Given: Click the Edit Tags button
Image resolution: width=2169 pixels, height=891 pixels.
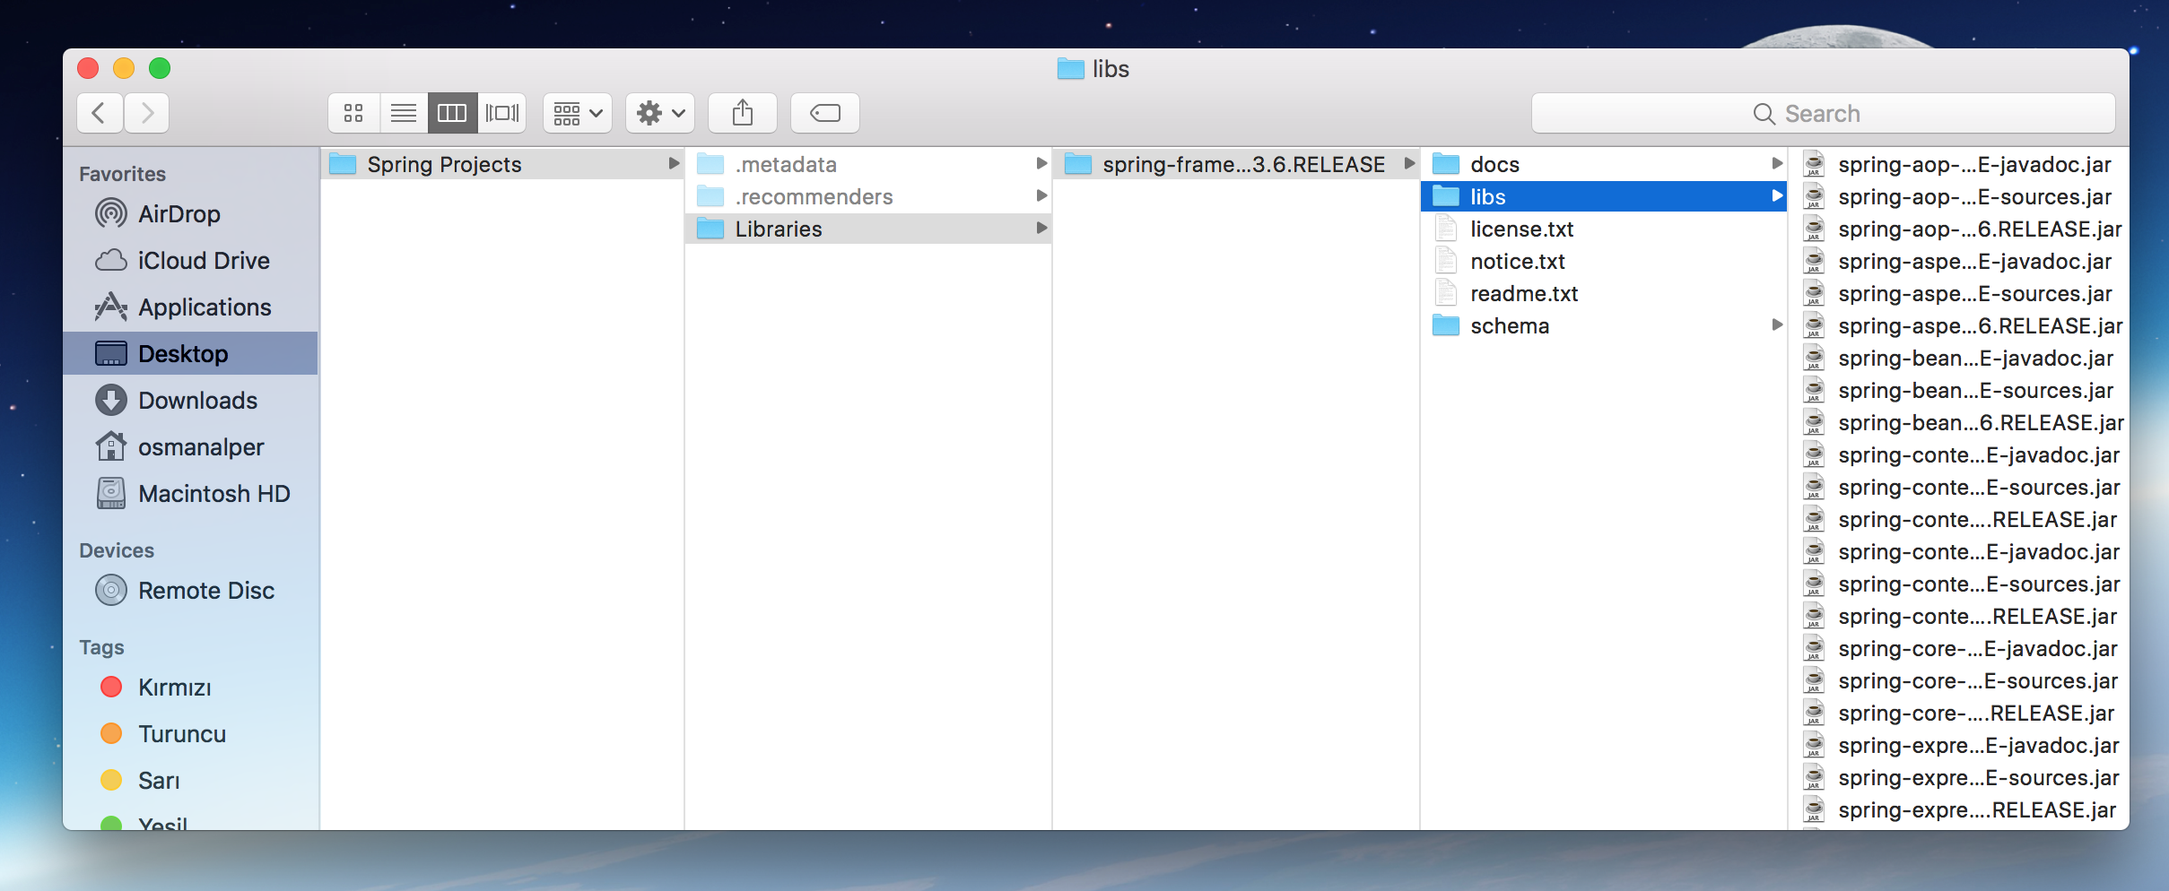Looking at the screenshot, I should pyautogui.click(x=825, y=113).
